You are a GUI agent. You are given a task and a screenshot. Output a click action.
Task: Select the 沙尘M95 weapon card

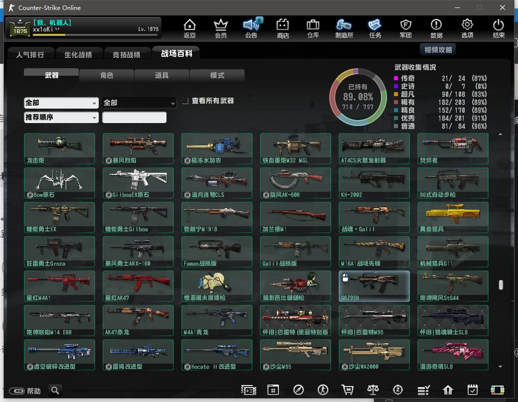click(x=295, y=355)
